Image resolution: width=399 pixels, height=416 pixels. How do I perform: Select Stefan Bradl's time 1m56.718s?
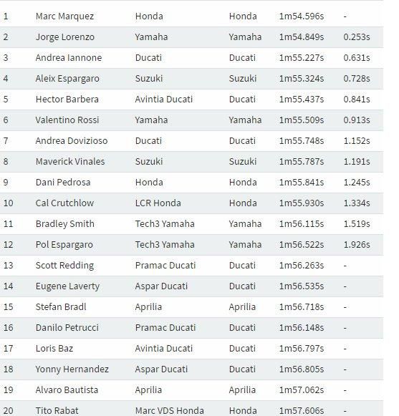pos(302,307)
